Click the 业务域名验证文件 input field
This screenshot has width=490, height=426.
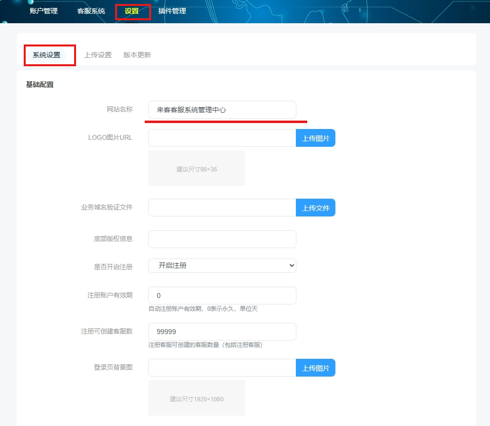pos(222,208)
